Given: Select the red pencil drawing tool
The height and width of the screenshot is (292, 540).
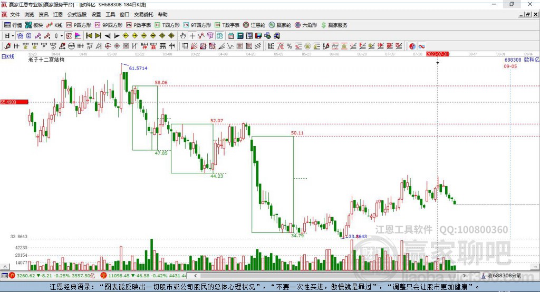Looking at the screenshot, I should (x=7, y=46).
